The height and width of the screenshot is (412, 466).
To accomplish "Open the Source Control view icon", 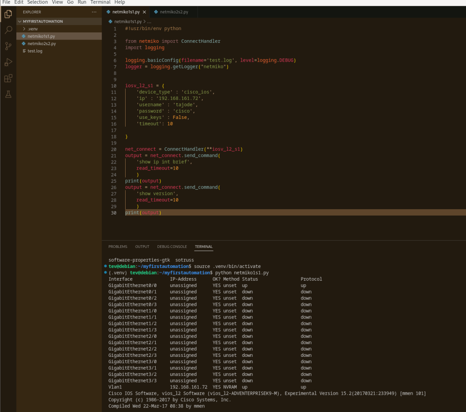I will coord(8,46).
